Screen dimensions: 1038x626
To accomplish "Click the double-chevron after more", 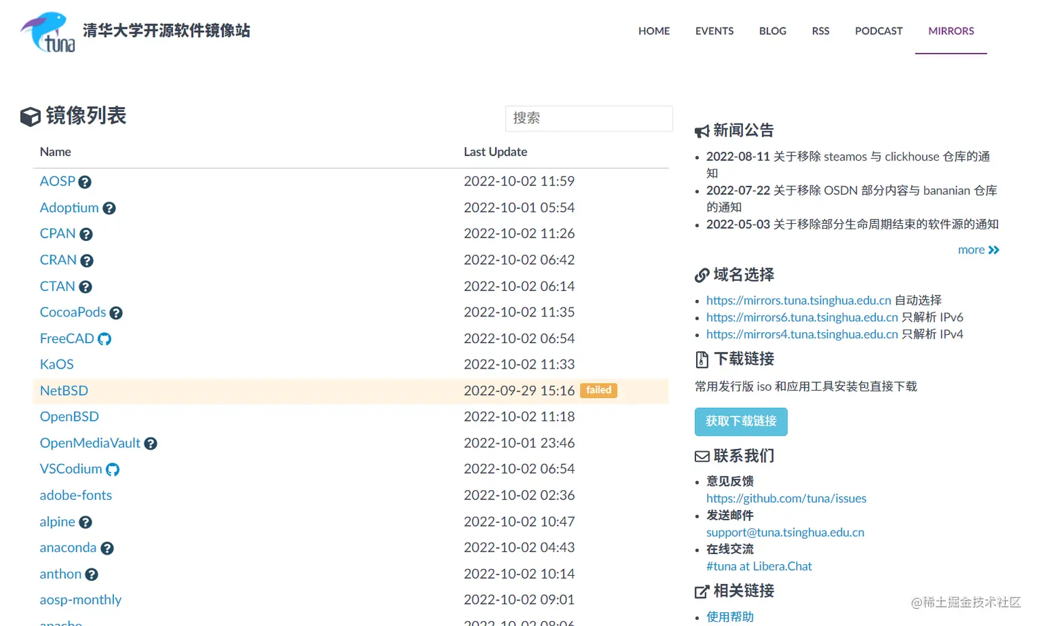I will (994, 250).
